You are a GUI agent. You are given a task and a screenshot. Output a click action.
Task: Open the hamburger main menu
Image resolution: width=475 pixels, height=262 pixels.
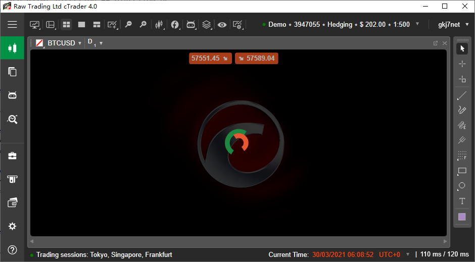(x=12, y=24)
